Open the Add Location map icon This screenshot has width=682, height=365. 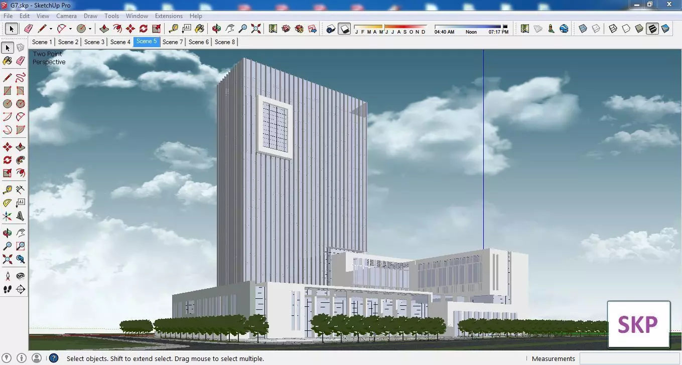pyautogui.click(x=273, y=29)
